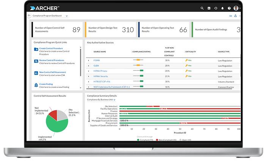
Task: Open the reports chart icon in top bar
Action: coord(209,8)
